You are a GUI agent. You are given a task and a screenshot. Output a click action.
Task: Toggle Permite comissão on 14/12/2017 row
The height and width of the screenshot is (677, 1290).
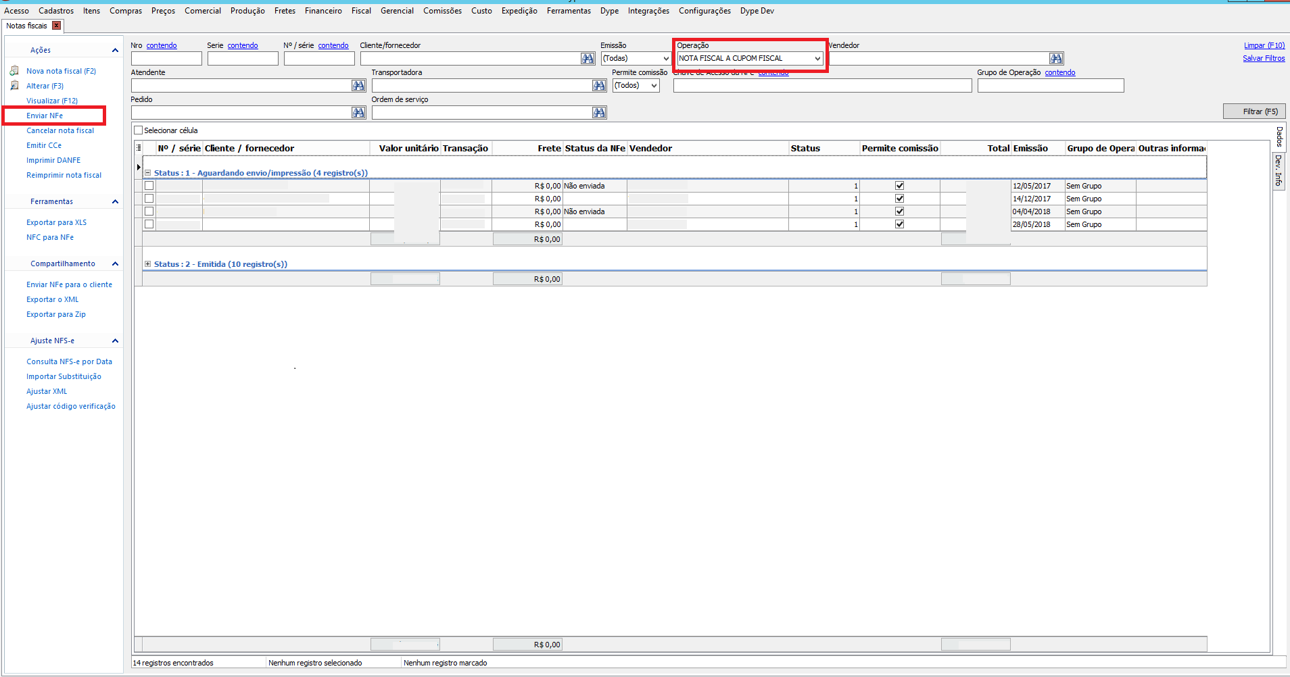[x=899, y=199]
